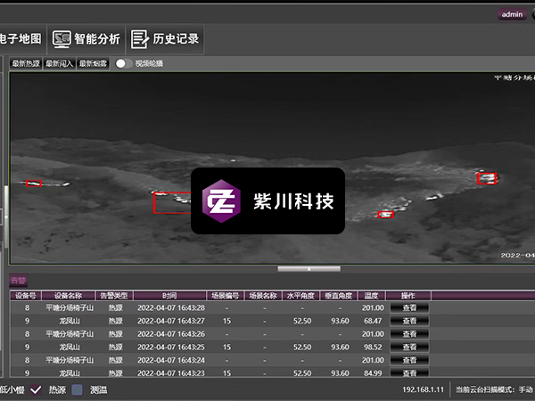Click the 最新闯入 button
The width and height of the screenshot is (535, 401).
point(60,63)
